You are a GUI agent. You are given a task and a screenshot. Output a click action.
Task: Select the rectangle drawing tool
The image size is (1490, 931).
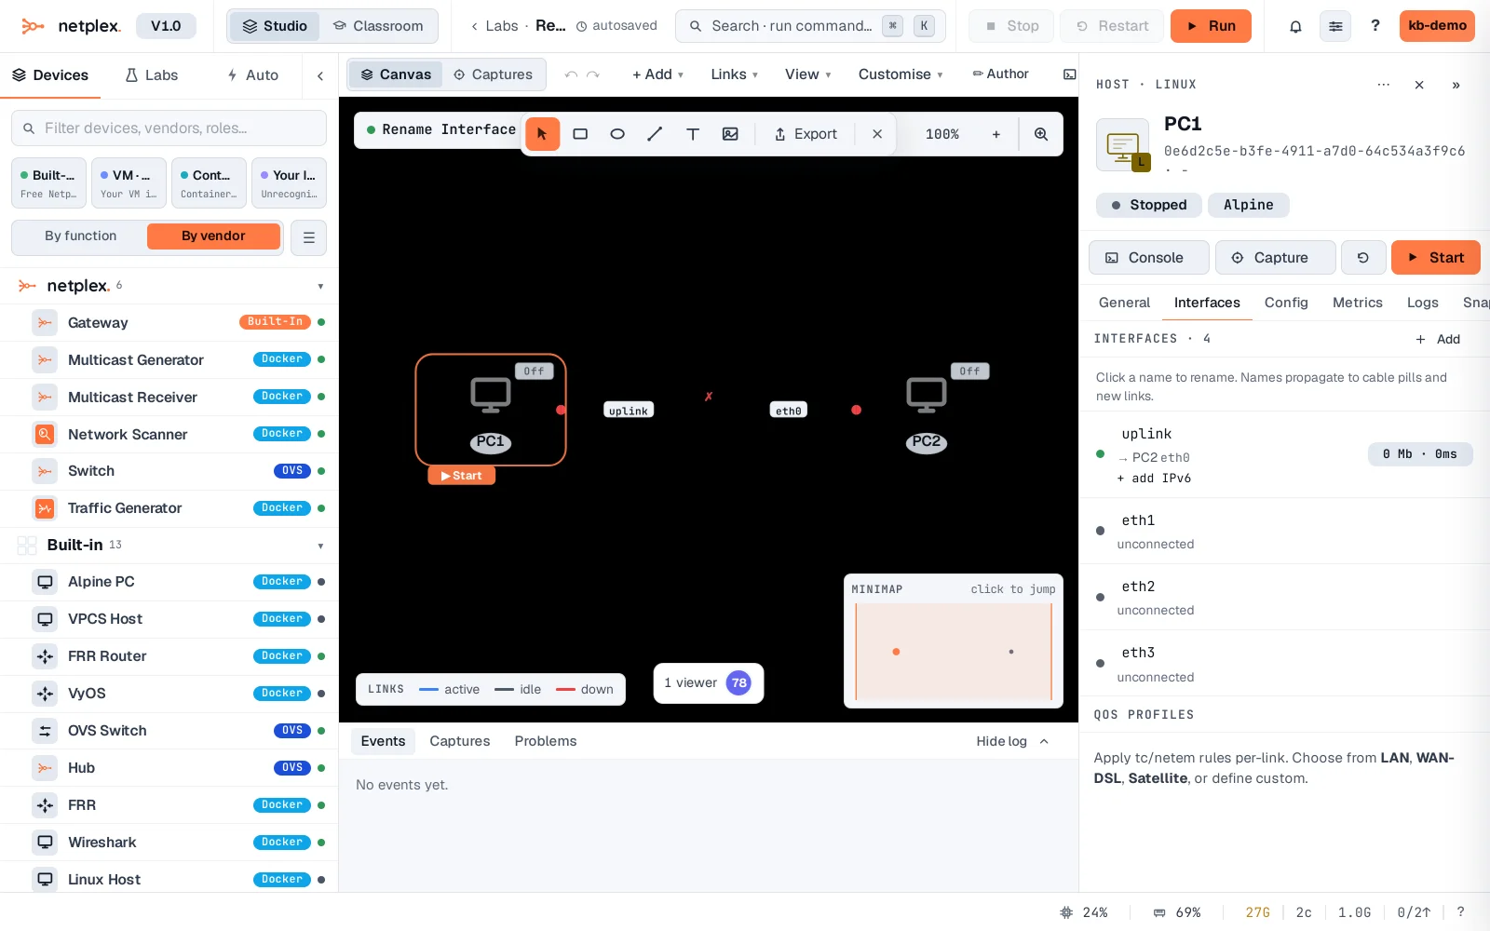click(x=580, y=134)
